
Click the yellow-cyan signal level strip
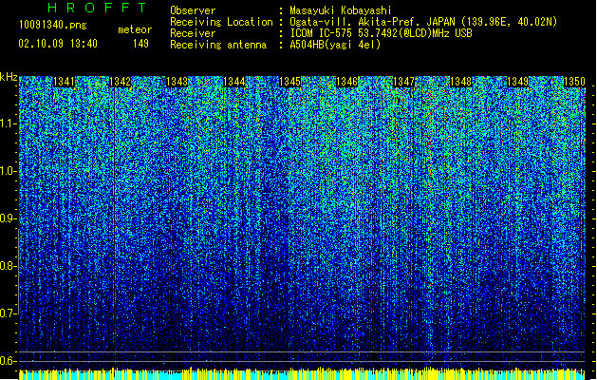(x=302, y=374)
